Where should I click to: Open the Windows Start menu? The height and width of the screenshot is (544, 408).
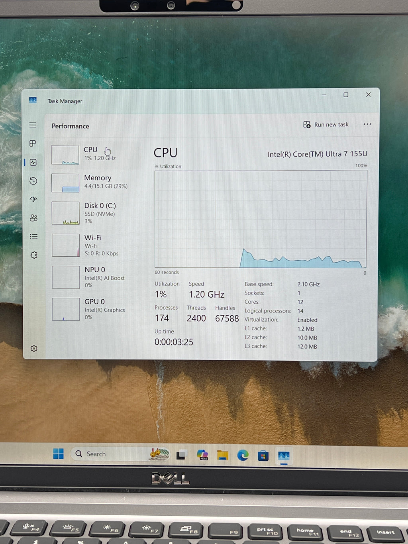58,454
